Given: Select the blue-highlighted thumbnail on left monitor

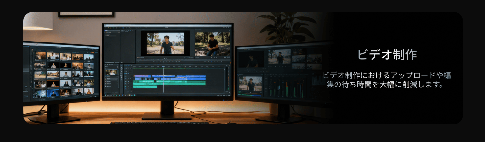Looking at the screenshot, I should pyautogui.click(x=53, y=93).
